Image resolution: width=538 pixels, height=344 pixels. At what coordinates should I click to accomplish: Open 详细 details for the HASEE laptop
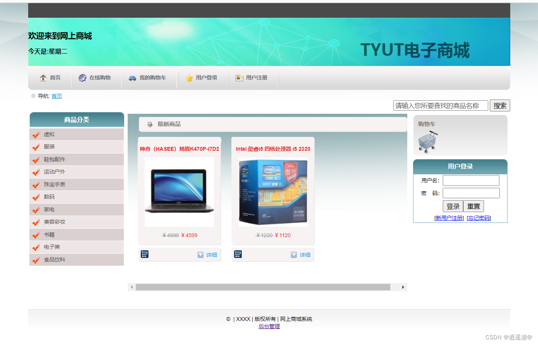click(211, 255)
